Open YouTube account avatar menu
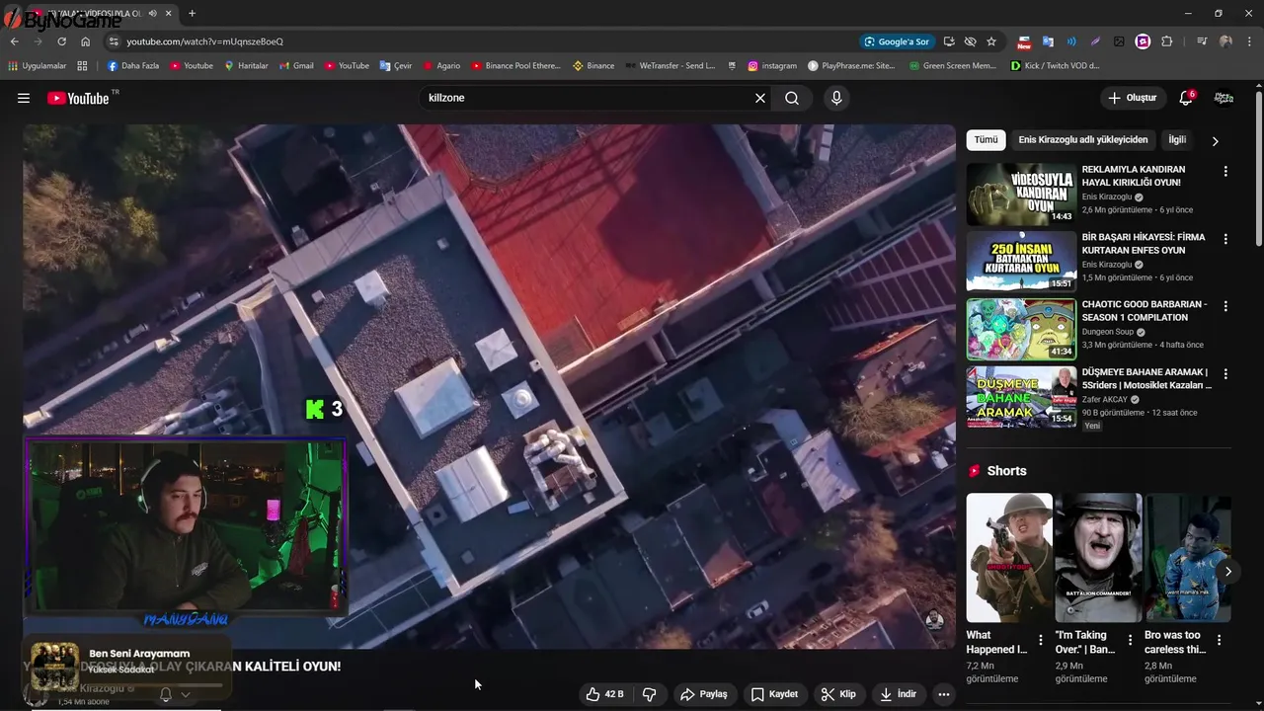This screenshot has width=1264, height=711. pos(1224,98)
